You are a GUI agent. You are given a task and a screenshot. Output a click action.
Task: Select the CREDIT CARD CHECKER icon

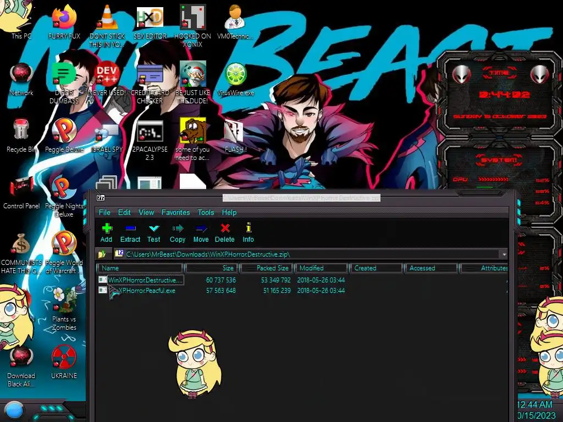(x=150, y=82)
